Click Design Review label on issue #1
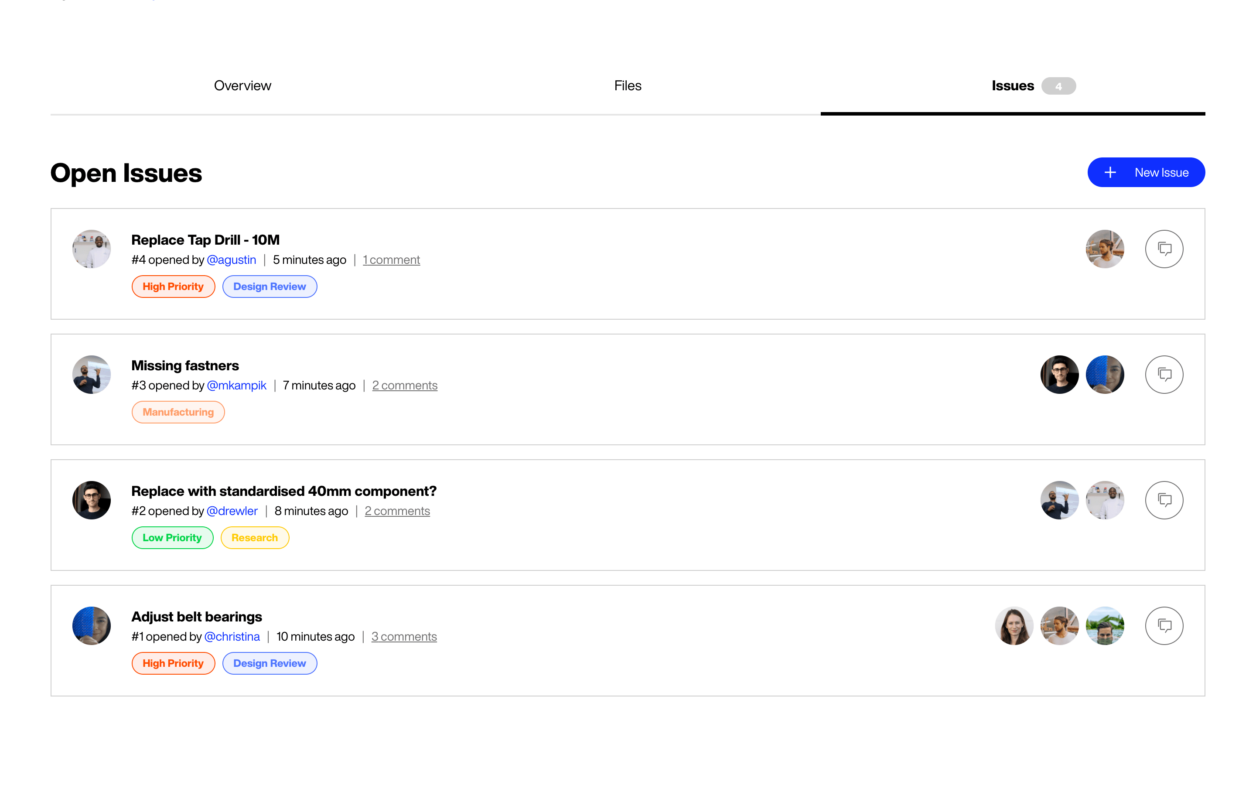This screenshot has height=785, width=1256. click(x=270, y=663)
